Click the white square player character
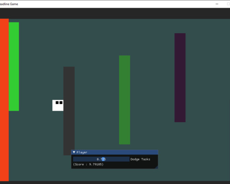230x184 pixels. [x=58, y=105]
